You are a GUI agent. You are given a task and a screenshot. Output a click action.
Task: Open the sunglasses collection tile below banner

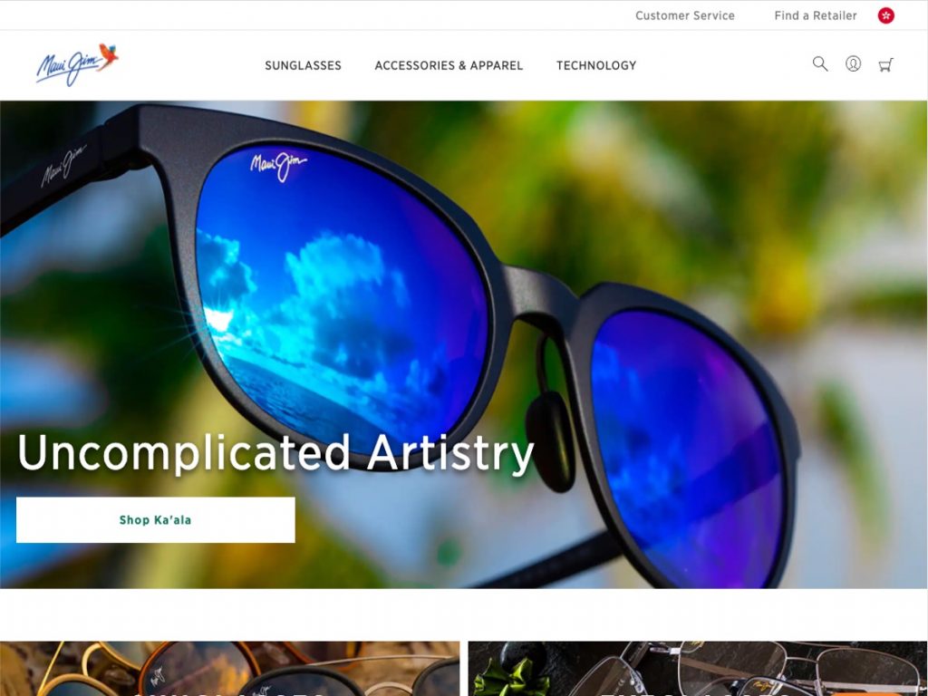(x=229, y=669)
